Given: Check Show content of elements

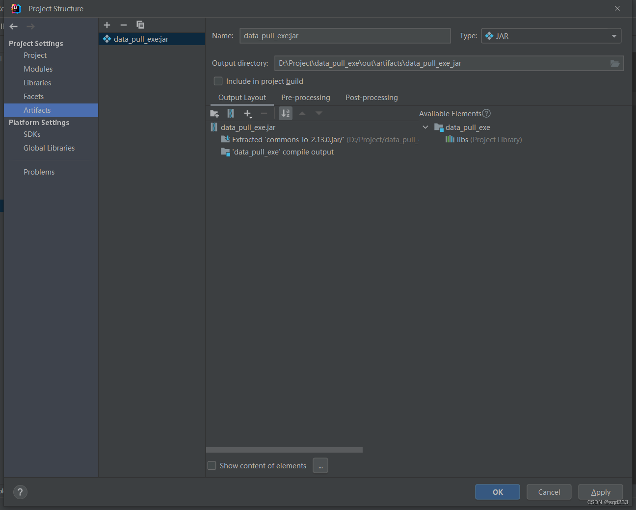Looking at the screenshot, I should pyautogui.click(x=212, y=465).
